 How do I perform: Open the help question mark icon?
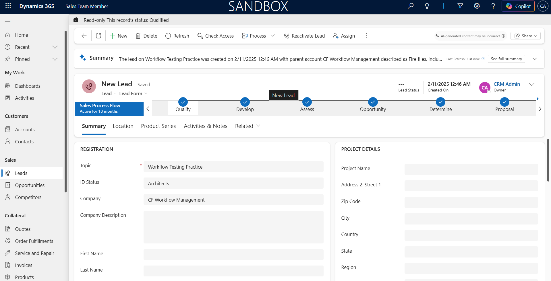[493, 6]
